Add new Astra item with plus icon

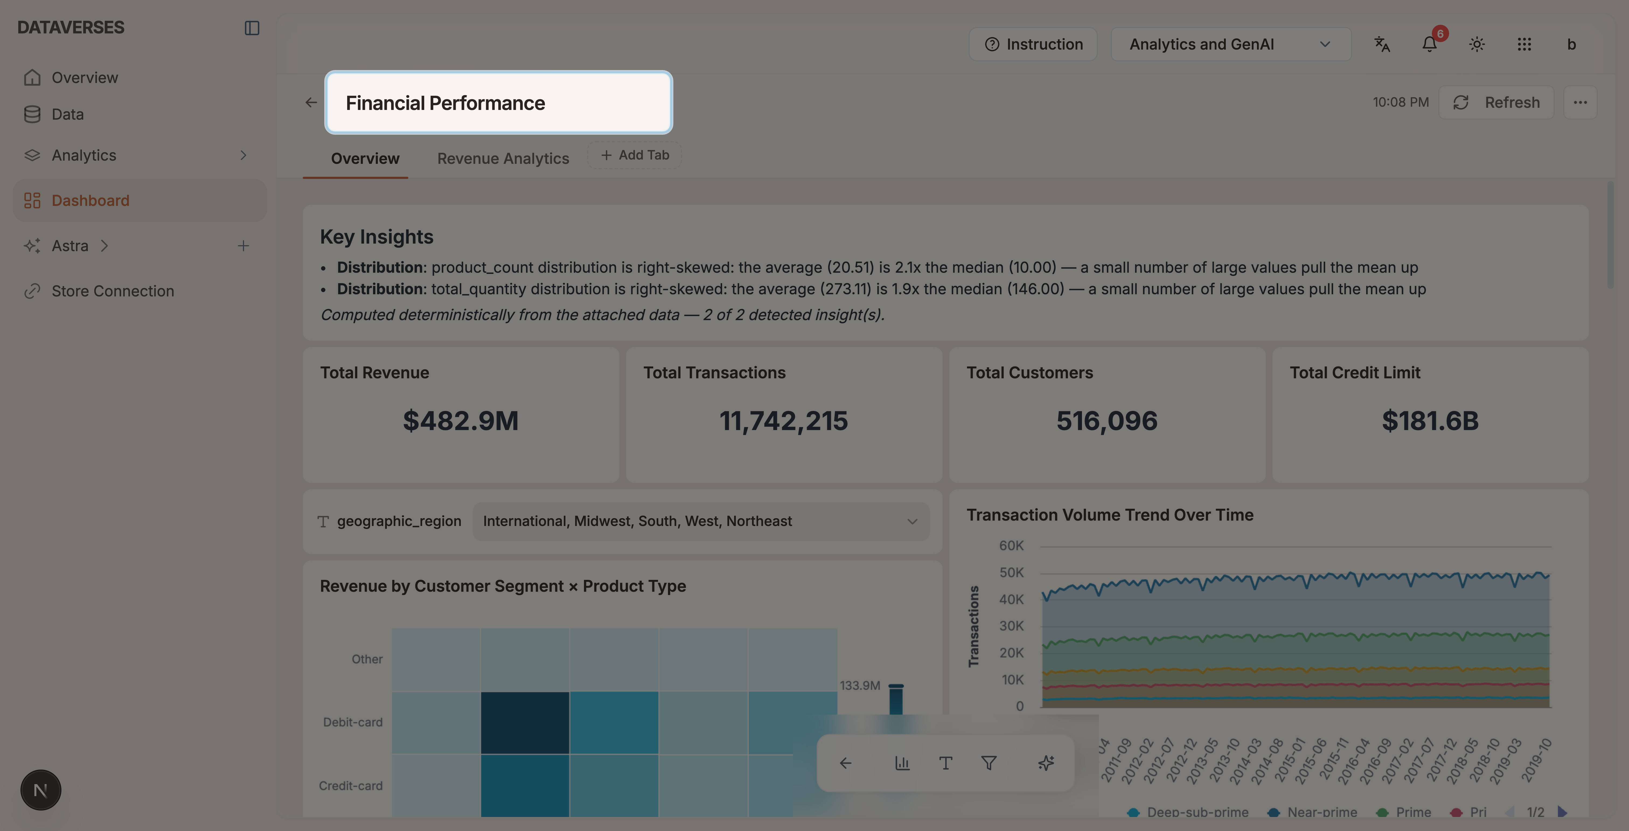243,246
